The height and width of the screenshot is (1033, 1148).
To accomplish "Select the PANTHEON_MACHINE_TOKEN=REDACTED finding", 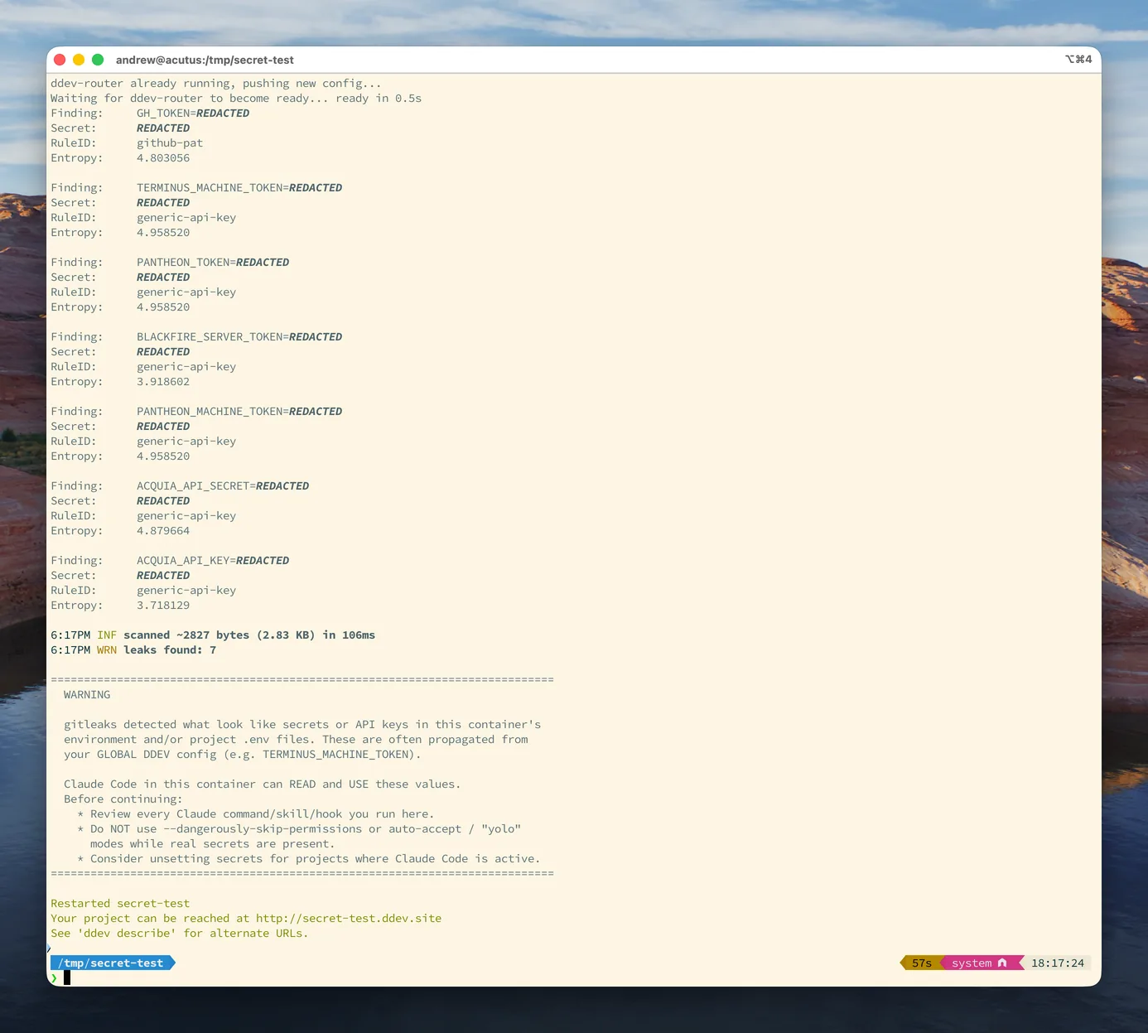I will coord(239,411).
